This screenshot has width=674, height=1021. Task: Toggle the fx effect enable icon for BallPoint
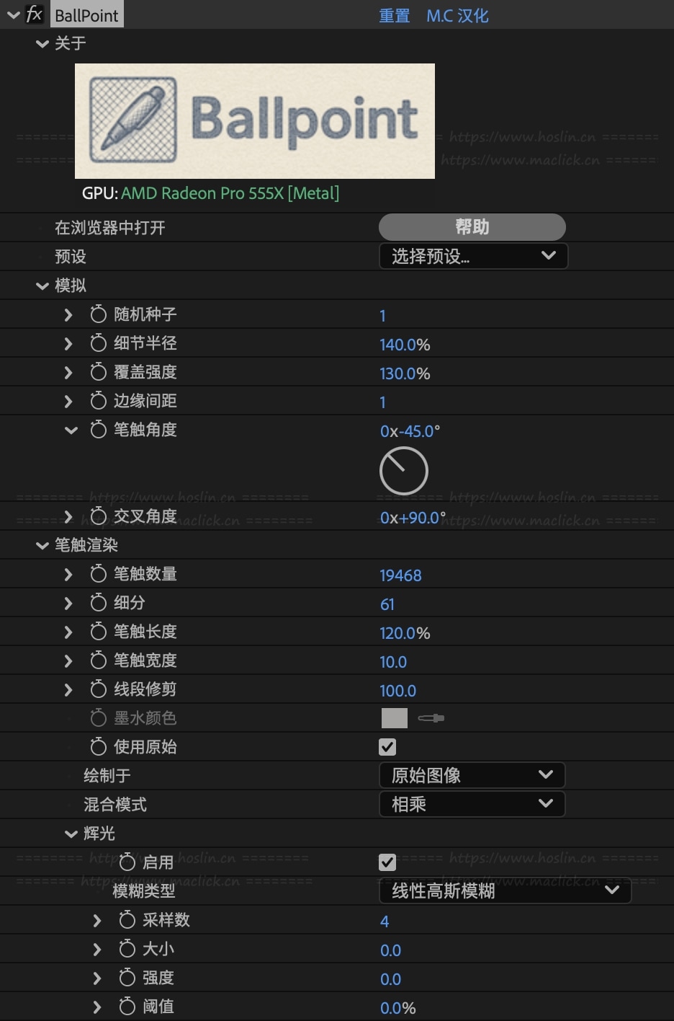pyautogui.click(x=34, y=14)
